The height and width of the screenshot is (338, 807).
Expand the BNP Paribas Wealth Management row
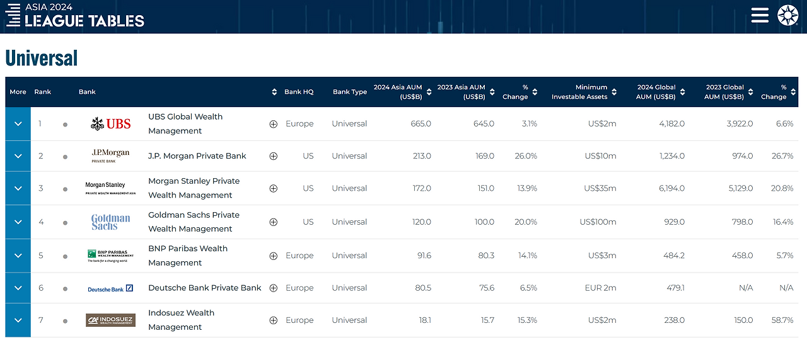(x=18, y=256)
